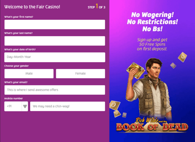The image size is (195, 142).
Task: Click the small gold tile below the large one
Action: tap(117, 113)
